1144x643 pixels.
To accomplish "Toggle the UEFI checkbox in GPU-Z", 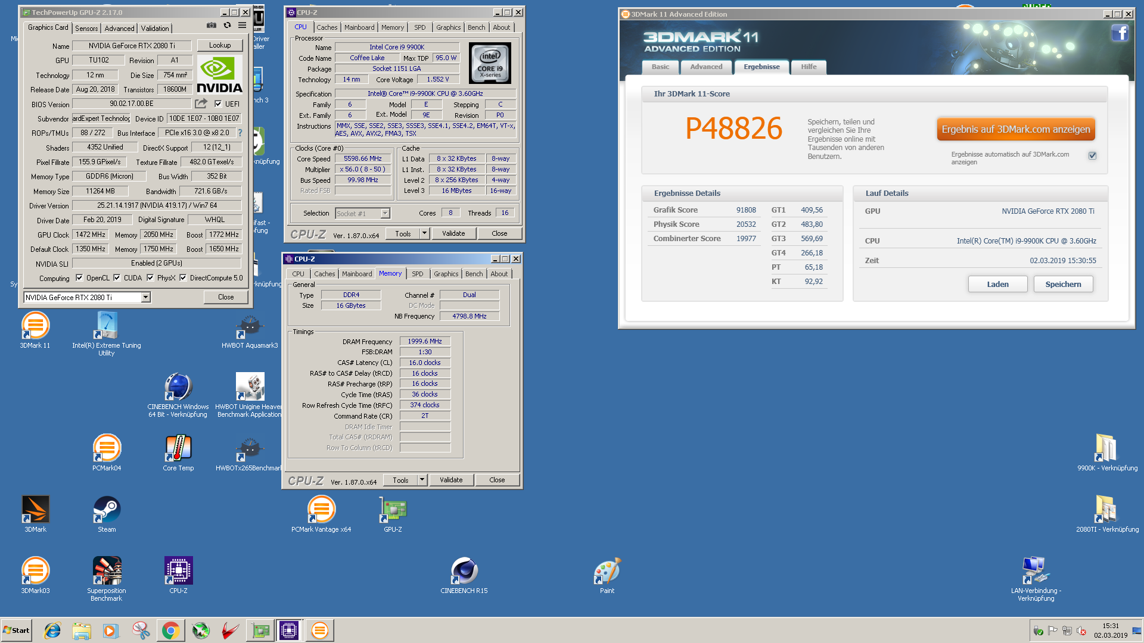I will tap(218, 104).
